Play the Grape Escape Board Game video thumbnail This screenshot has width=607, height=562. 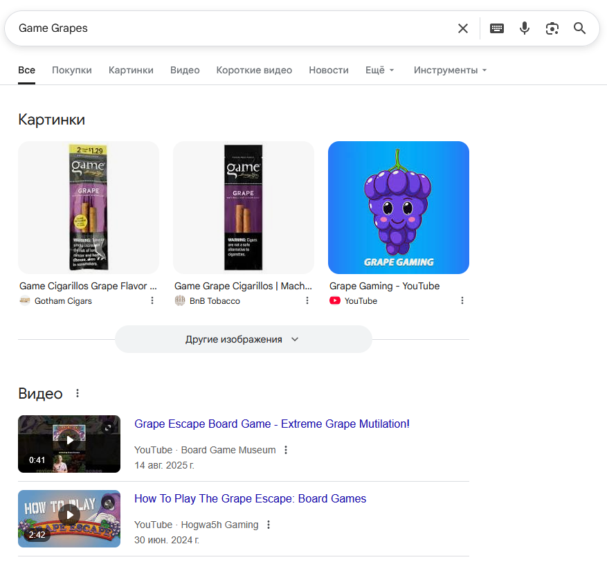pyautogui.click(x=69, y=444)
